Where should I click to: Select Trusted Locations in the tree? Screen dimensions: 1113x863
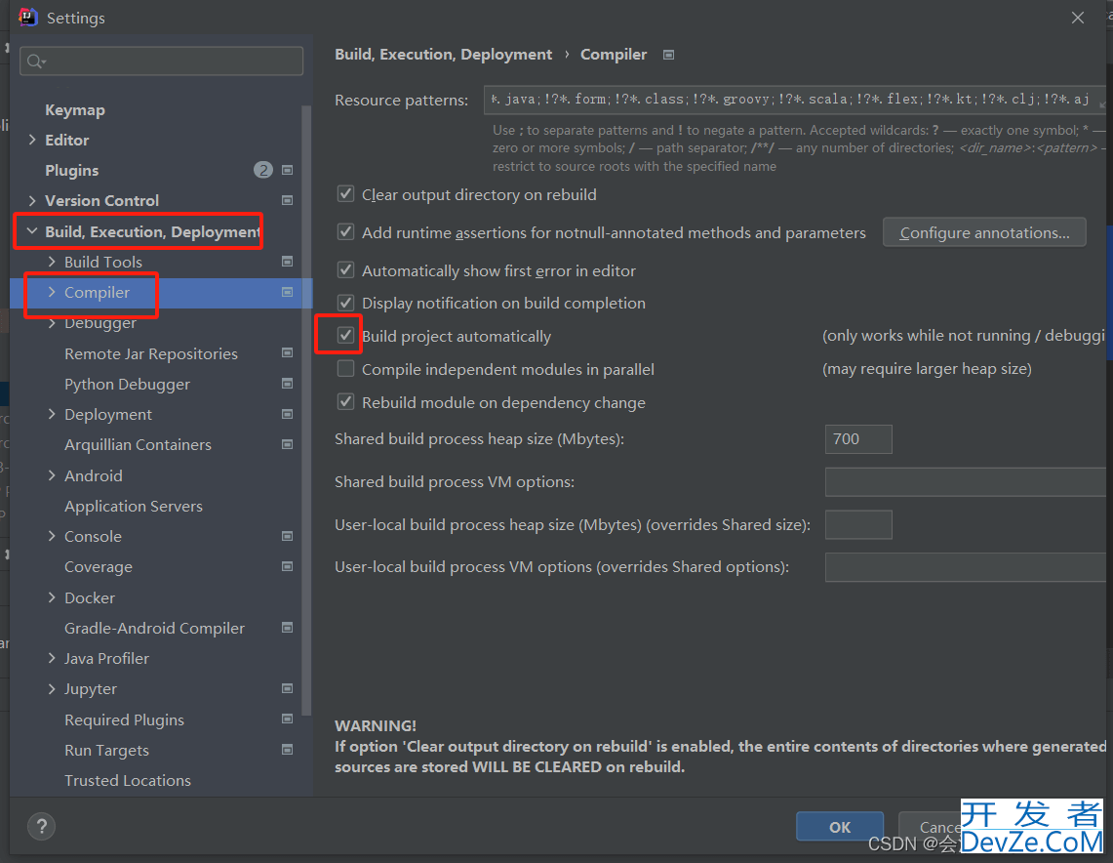(128, 781)
